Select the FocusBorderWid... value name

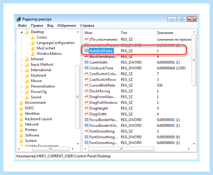point(104,125)
